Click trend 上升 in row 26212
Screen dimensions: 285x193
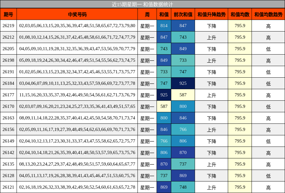pyautogui.click(x=212, y=37)
